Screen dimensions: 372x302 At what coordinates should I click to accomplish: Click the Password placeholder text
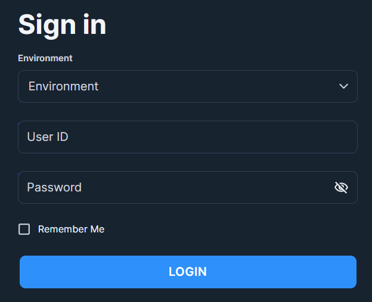pyautogui.click(x=54, y=187)
